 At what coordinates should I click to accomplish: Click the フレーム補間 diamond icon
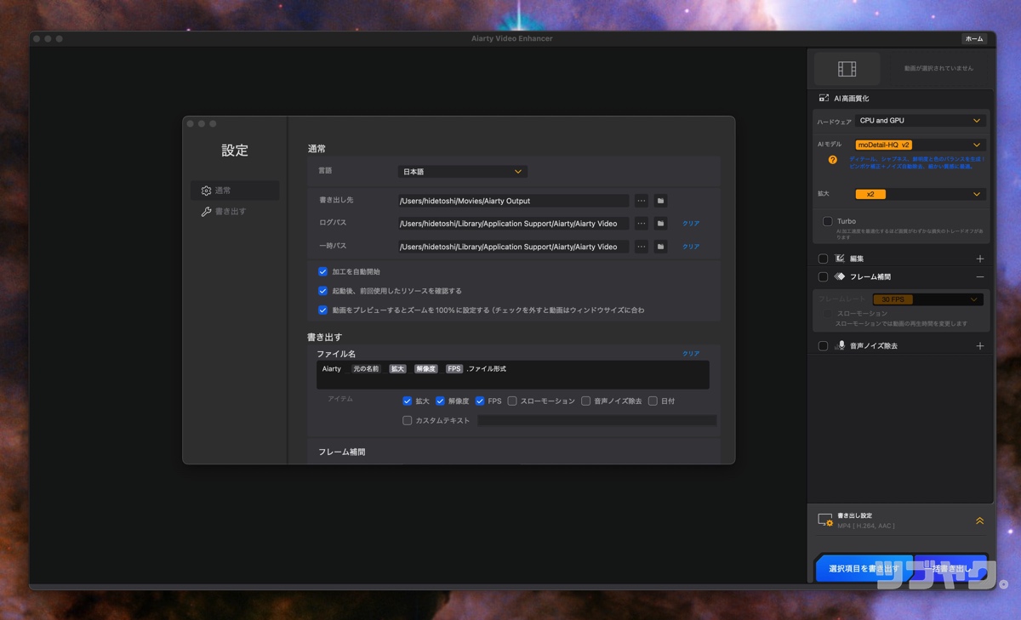(840, 276)
